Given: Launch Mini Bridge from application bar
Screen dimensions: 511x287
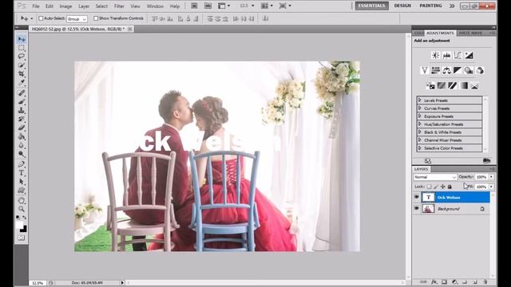Looking at the screenshot, I should (208, 6).
